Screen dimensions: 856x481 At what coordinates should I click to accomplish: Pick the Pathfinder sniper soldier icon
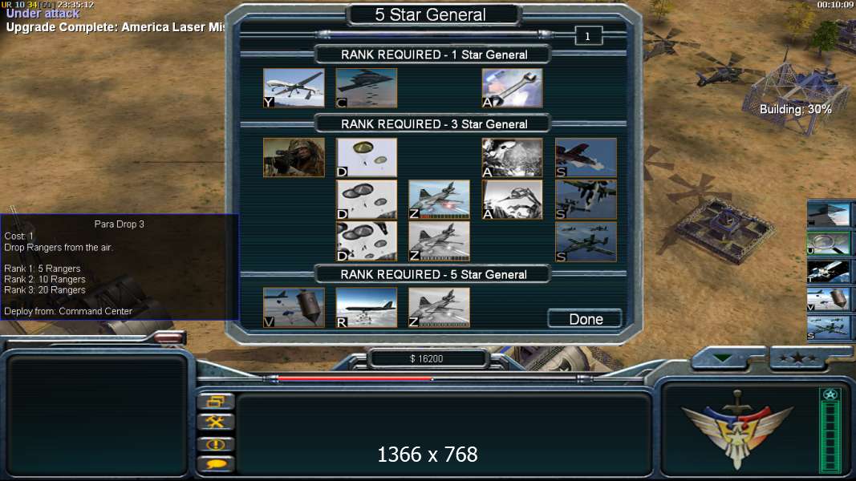294,158
